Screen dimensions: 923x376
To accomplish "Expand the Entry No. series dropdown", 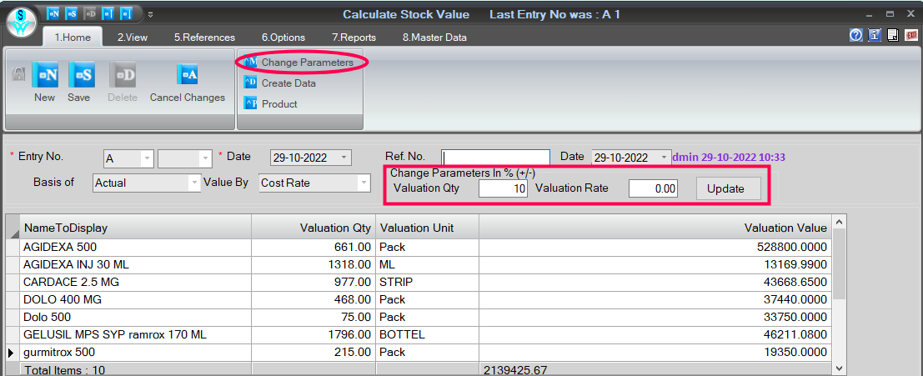I will click(147, 158).
